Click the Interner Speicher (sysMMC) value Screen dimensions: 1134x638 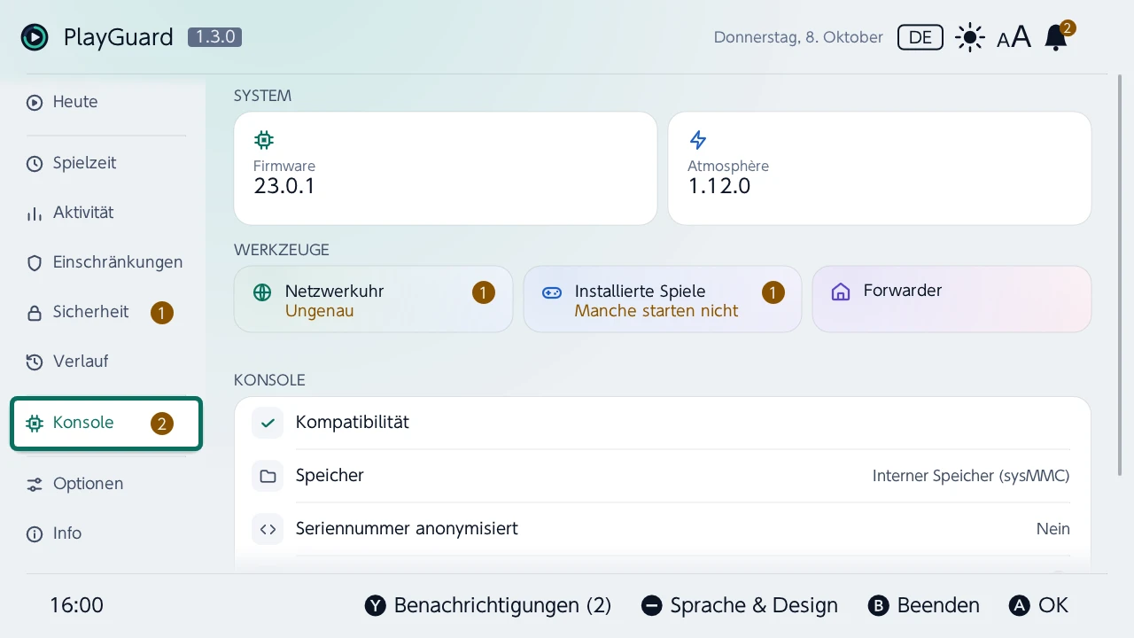(971, 476)
